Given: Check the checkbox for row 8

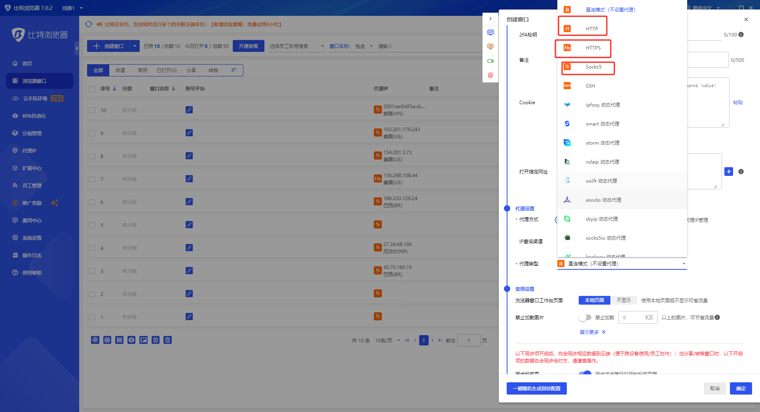Looking at the screenshot, I should 92,156.
